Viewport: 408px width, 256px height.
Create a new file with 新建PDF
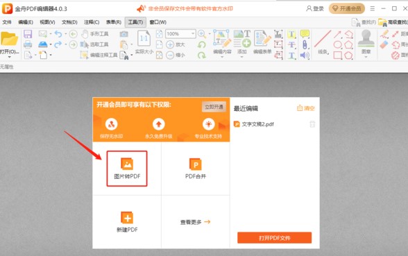127,222
